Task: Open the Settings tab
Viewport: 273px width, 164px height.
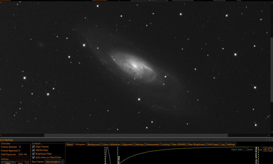Action: pos(231,144)
